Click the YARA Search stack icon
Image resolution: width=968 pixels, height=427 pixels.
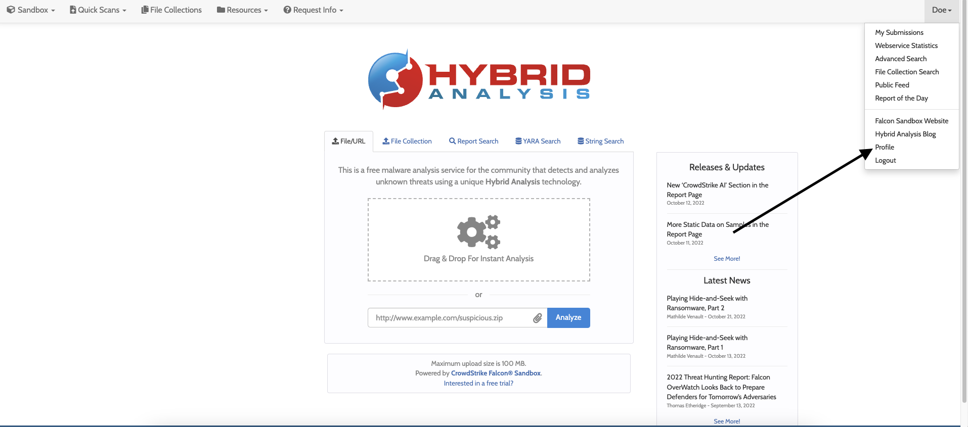(518, 141)
